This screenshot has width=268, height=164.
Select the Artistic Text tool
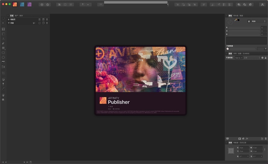tap(3, 39)
